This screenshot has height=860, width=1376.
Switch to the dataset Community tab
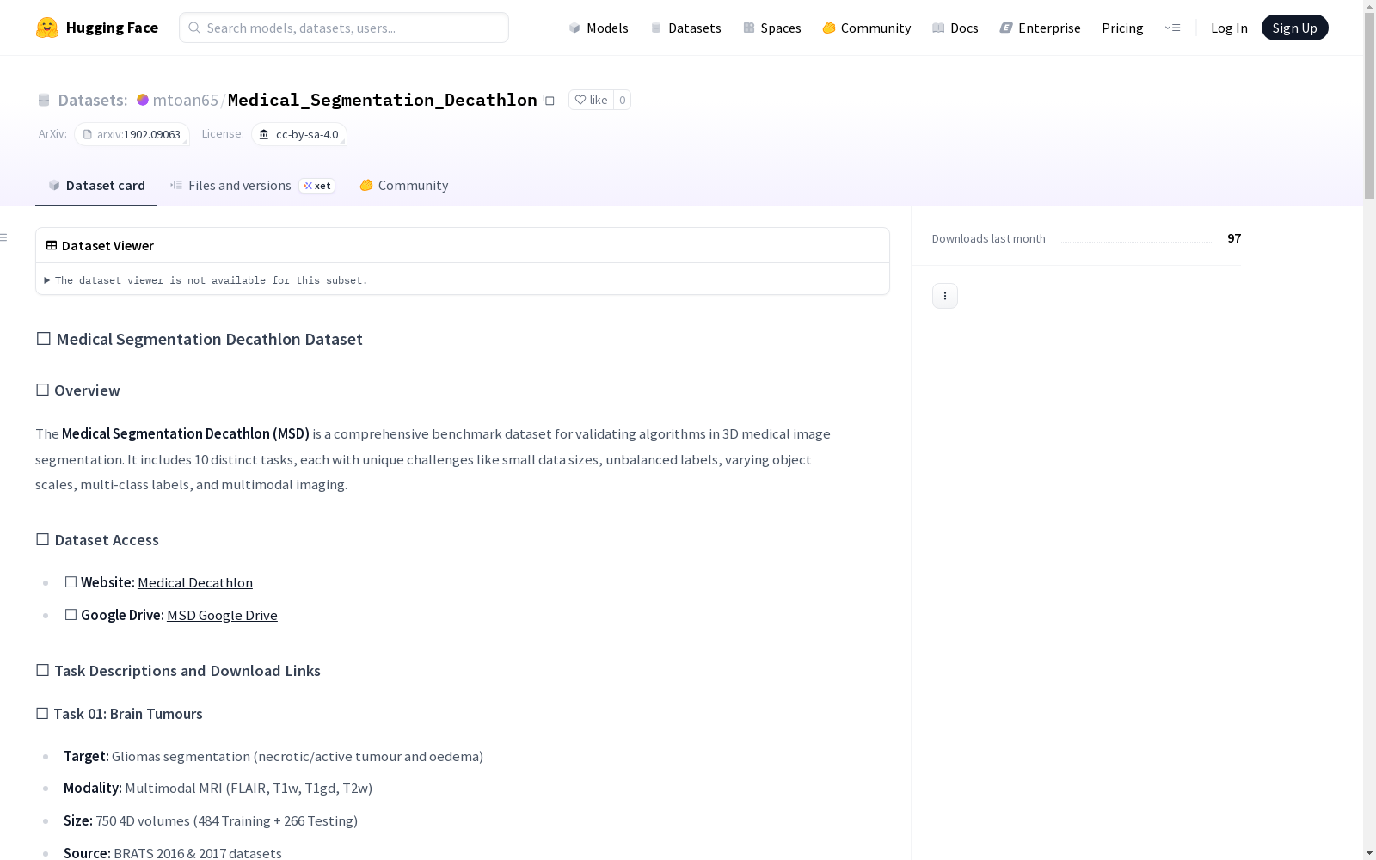click(403, 186)
